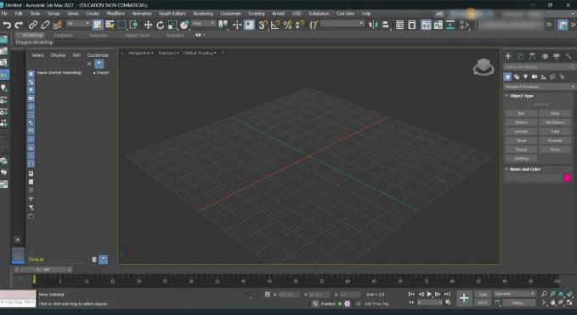Toggle the Angle Snap icon

[275, 25]
